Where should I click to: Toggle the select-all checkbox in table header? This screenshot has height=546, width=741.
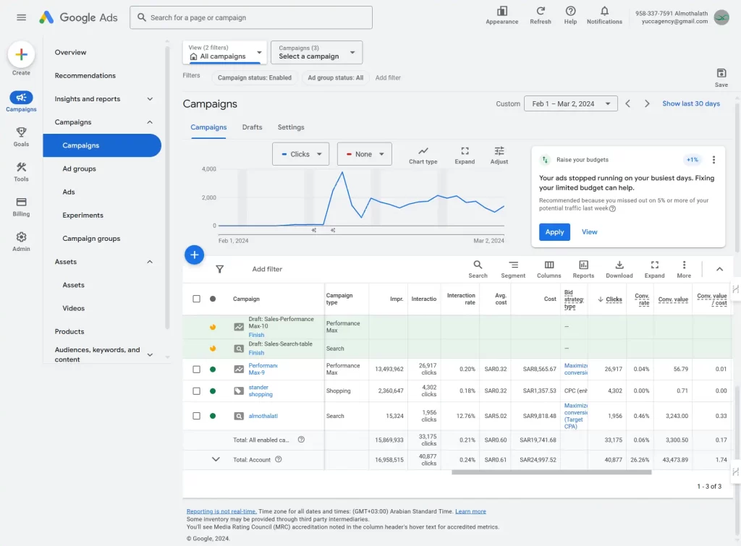(x=196, y=299)
